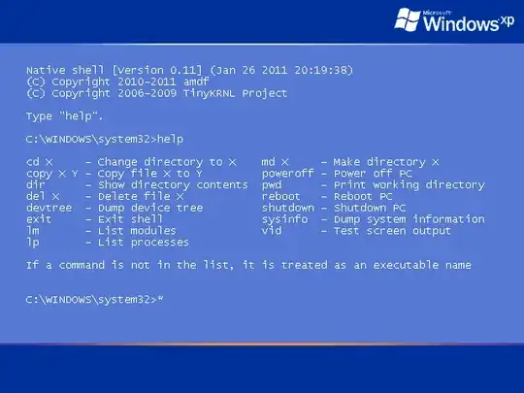Click the 'cd X' command entry
Screen dimensions: 524x393
[x=40, y=162]
